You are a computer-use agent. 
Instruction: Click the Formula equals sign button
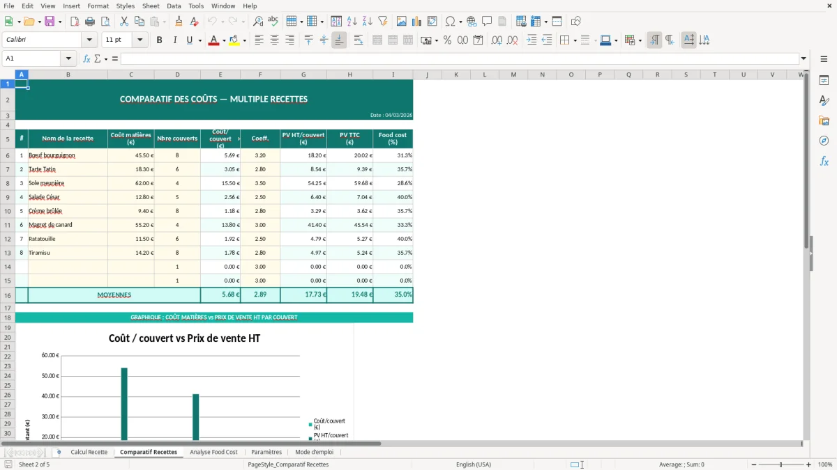click(115, 58)
